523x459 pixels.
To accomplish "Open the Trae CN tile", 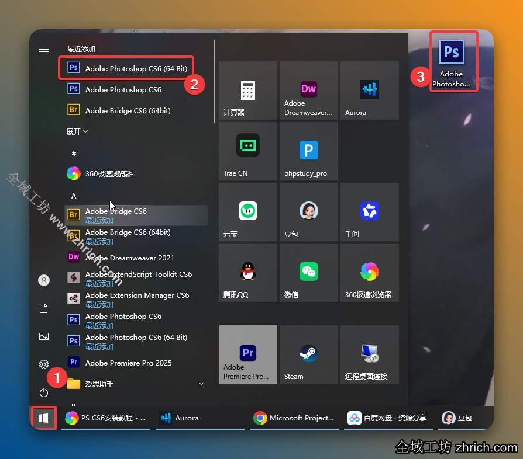I will pos(248,151).
